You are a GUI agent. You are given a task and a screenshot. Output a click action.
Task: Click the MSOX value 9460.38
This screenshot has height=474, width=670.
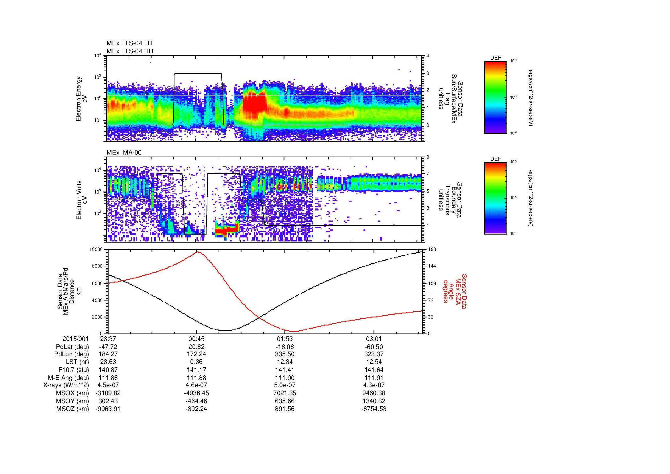[x=374, y=393]
